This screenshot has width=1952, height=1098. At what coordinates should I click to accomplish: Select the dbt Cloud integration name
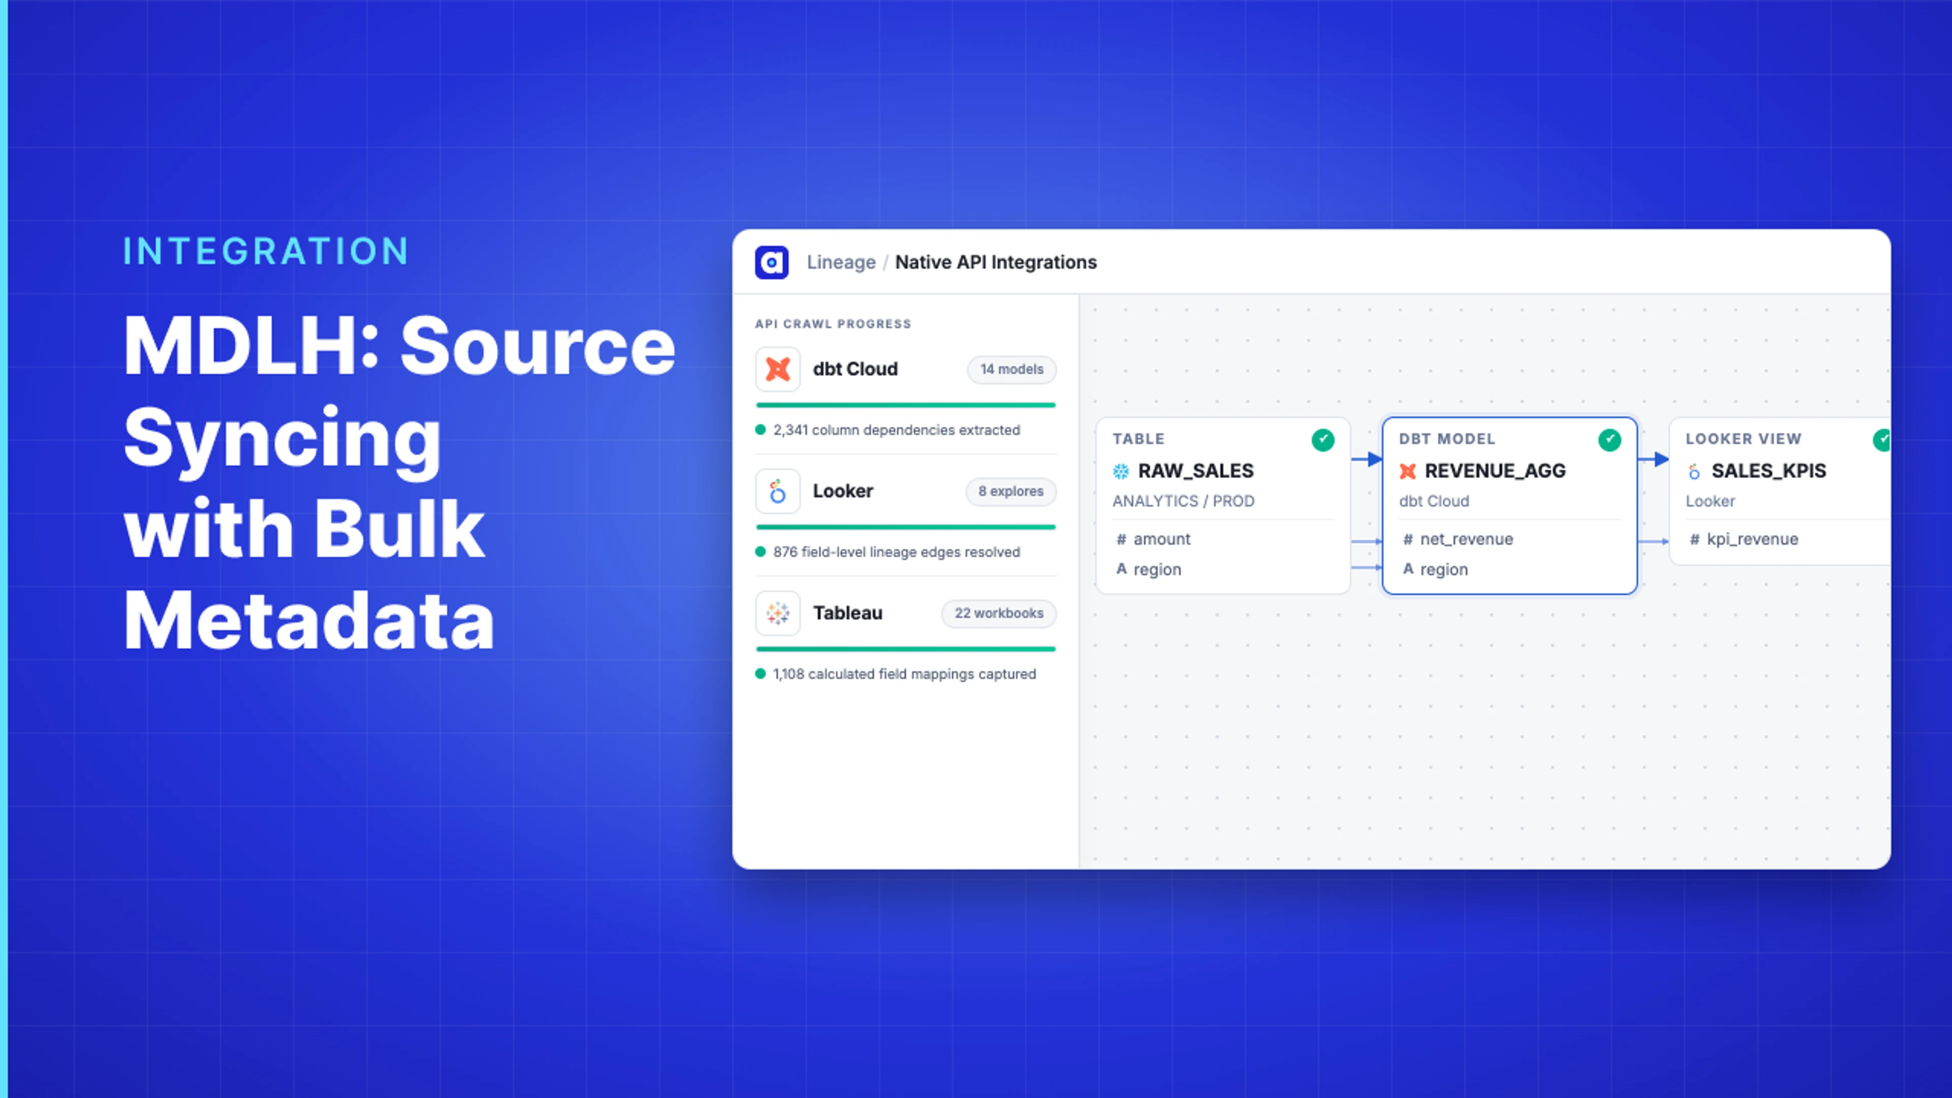click(855, 369)
